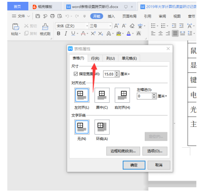Click the Options button in dialog
200x191 pixels.
point(155,151)
